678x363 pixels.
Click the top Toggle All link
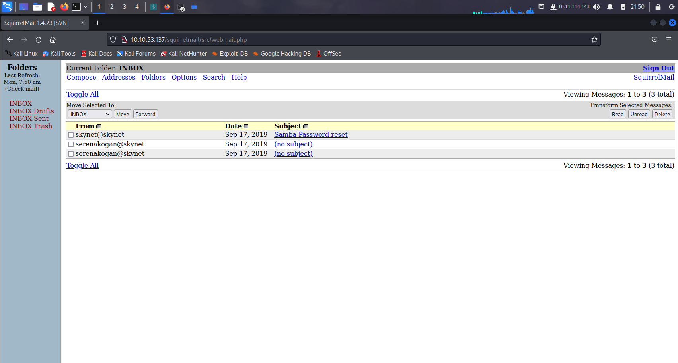tap(82, 94)
